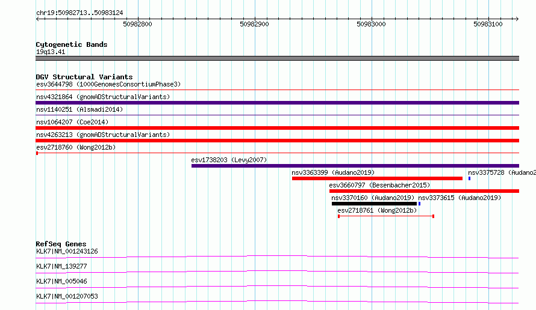Click the 50982800 ruler position label
This screenshot has width=536, height=310.
137,24
